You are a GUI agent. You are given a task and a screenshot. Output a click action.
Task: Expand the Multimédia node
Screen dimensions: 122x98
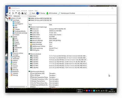tap(10, 59)
